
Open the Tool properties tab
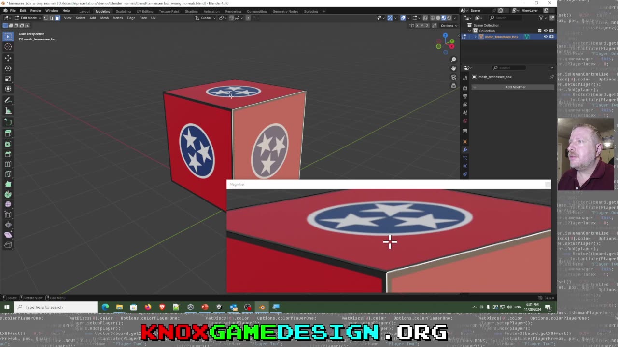pos(465,78)
